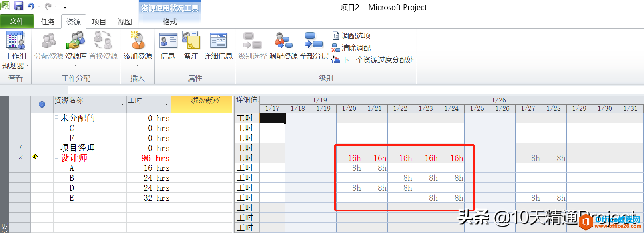Viewport: 644px width, 233px height.
Task: Click the Save icon in quick access toolbar
Action: click(19, 6)
